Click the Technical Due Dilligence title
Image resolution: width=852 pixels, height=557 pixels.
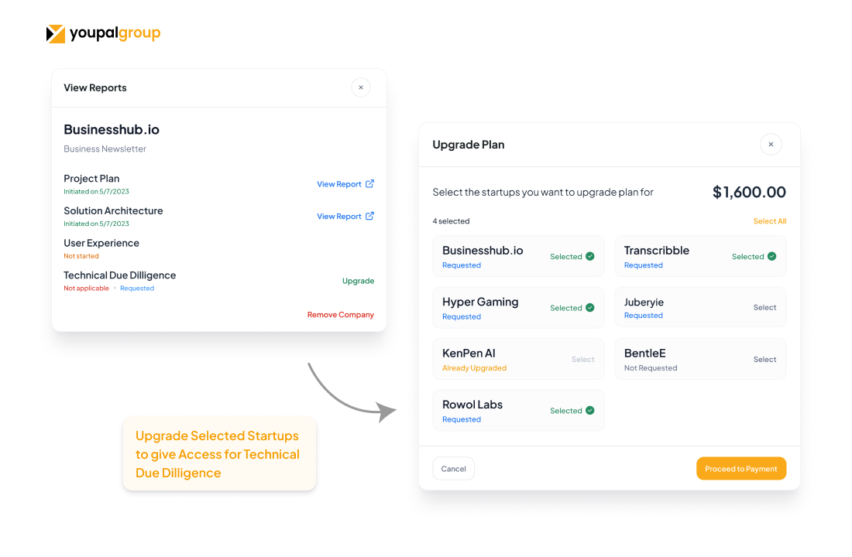point(119,275)
